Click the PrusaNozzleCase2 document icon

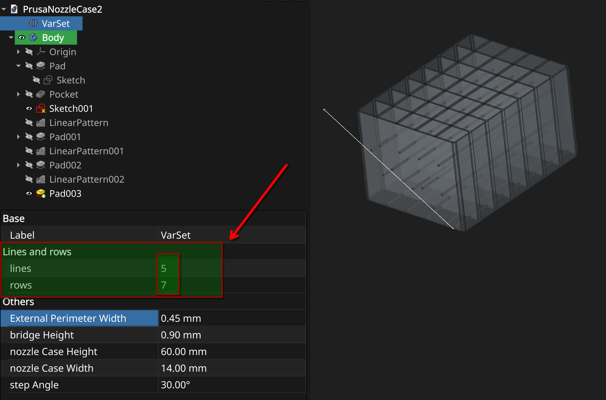14,9
